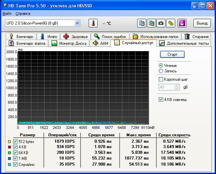Open Дополнительные тесты tab
The height and width of the screenshot is (174, 216).
pos(184,43)
